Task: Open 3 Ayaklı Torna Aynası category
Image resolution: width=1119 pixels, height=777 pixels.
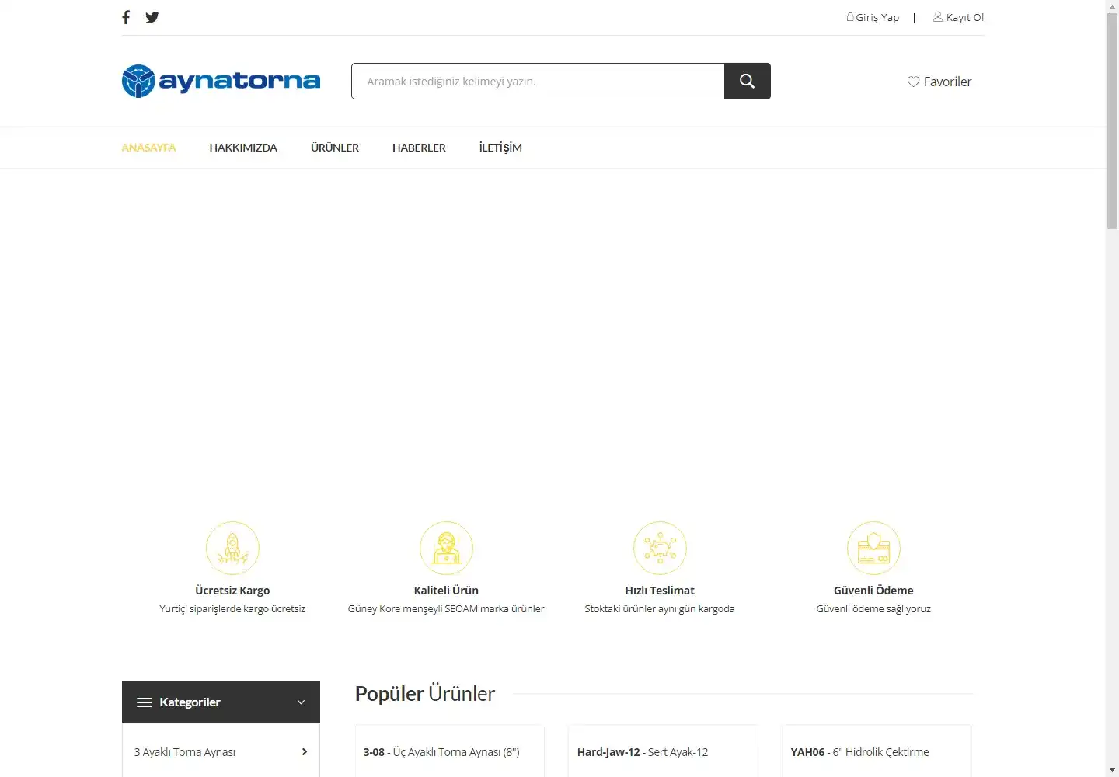Action: tap(185, 751)
